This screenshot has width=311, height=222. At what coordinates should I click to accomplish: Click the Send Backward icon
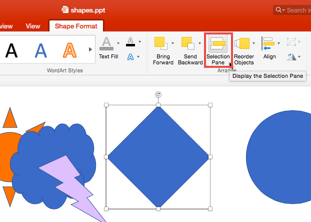(187, 44)
